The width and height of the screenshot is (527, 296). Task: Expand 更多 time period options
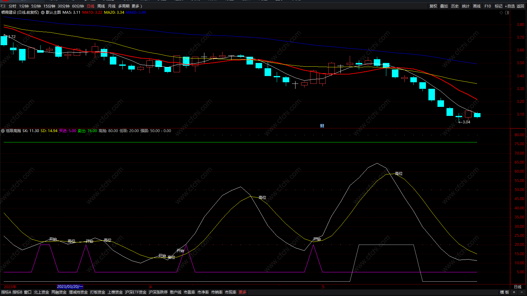(137, 6)
